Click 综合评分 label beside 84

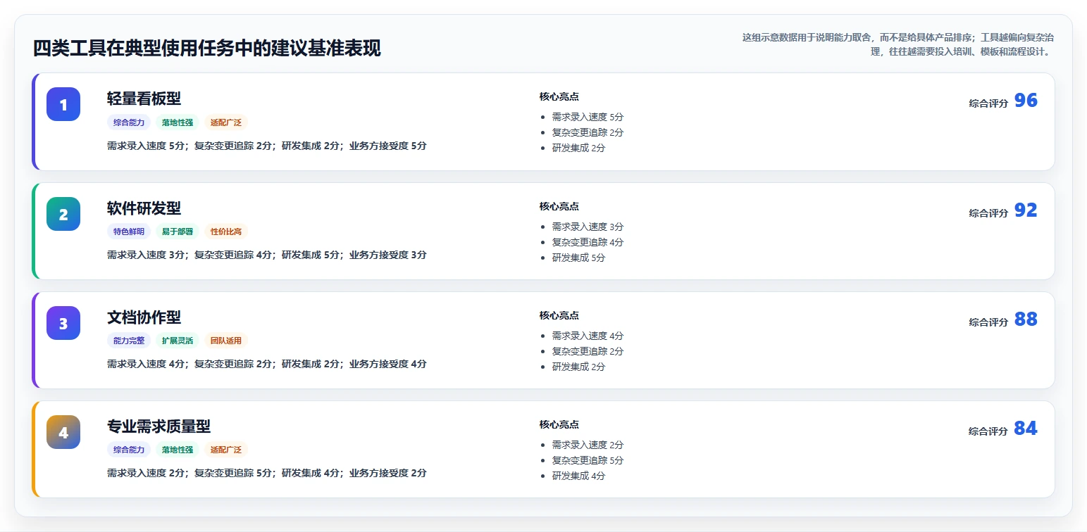coord(988,431)
